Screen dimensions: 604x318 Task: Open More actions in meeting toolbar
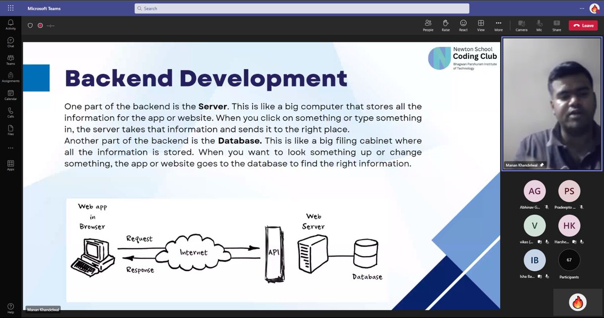[x=498, y=26]
